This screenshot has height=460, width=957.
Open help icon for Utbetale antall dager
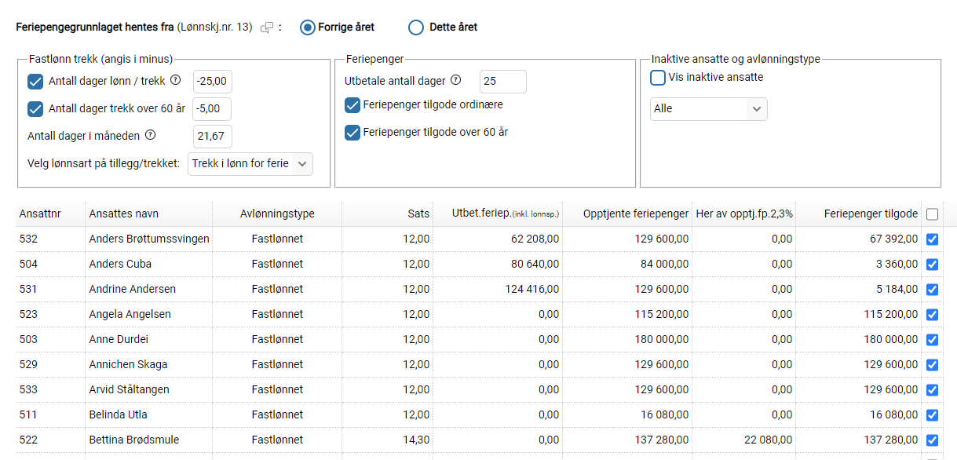click(x=456, y=80)
